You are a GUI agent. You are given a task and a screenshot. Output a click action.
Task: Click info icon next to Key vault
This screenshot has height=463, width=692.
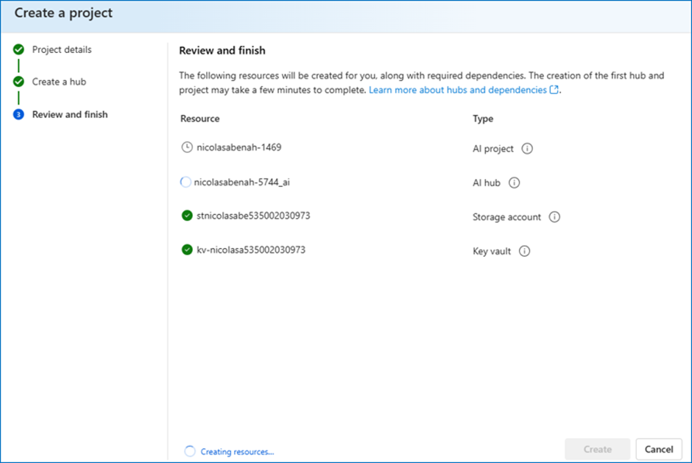coord(524,251)
